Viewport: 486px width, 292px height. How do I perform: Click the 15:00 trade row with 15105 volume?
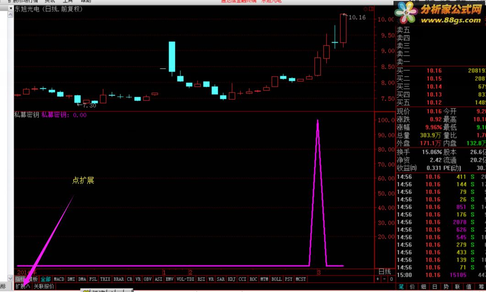coord(441,275)
